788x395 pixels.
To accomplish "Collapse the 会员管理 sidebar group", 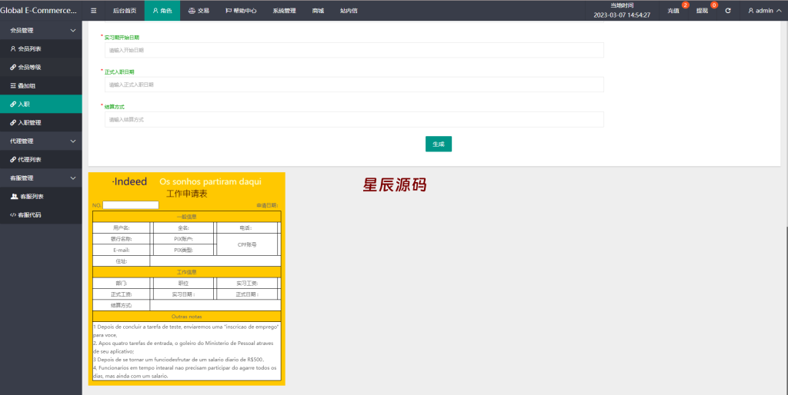I will (41, 30).
